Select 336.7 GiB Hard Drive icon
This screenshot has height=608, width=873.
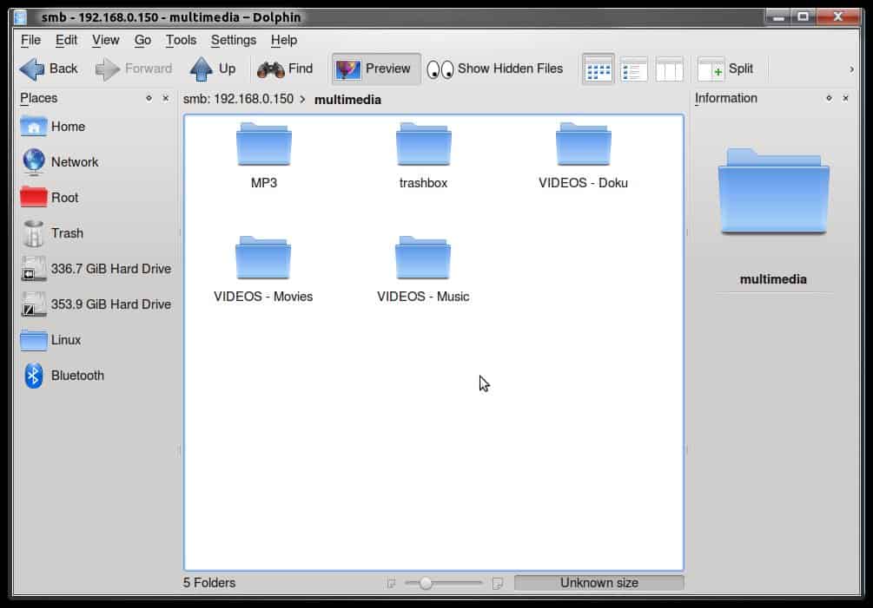click(33, 269)
